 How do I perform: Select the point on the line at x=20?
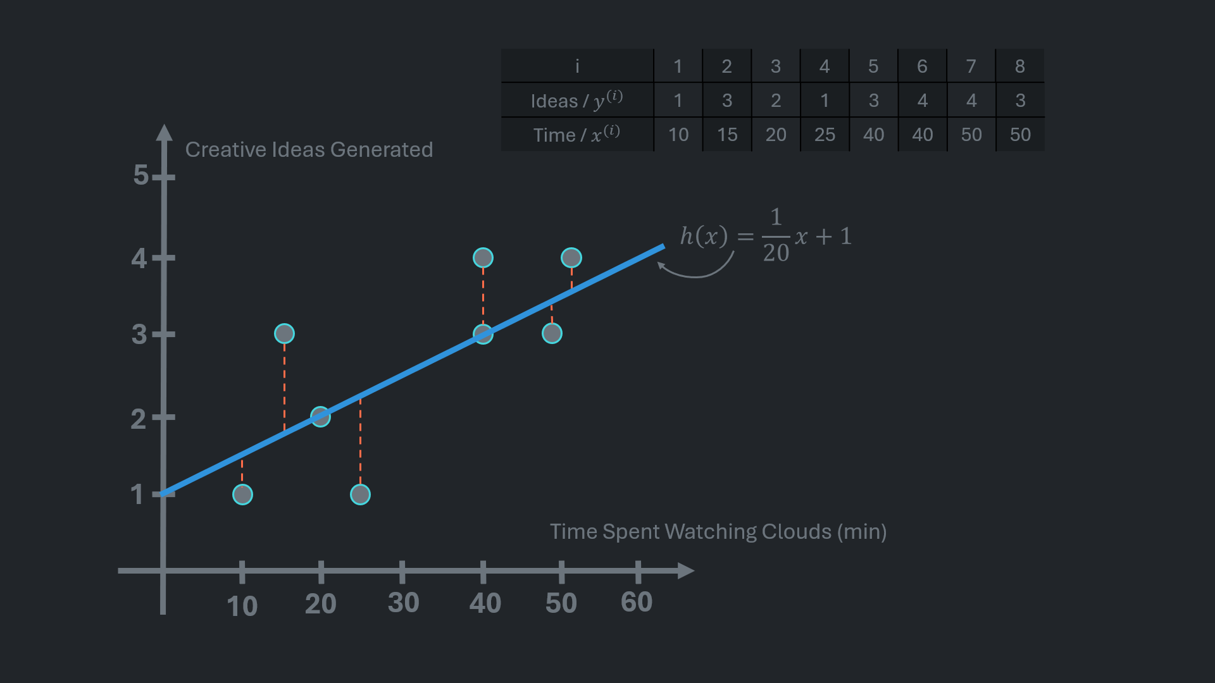[x=321, y=417]
